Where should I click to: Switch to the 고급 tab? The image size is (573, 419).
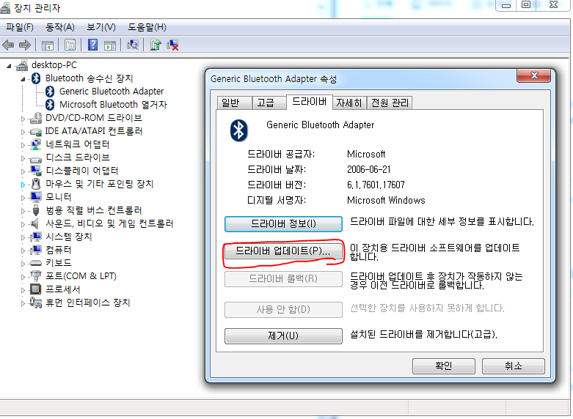click(269, 103)
